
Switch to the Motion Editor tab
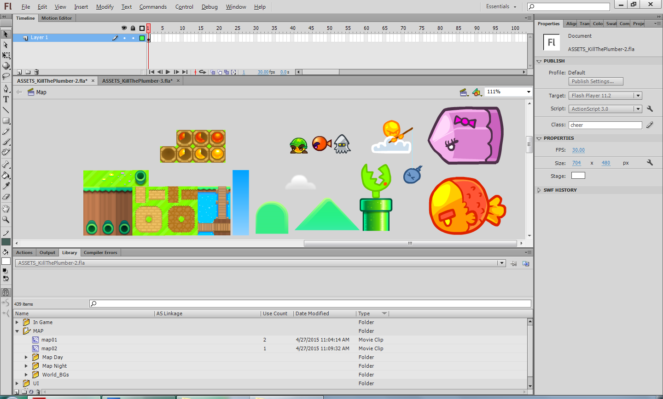(57, 18)
